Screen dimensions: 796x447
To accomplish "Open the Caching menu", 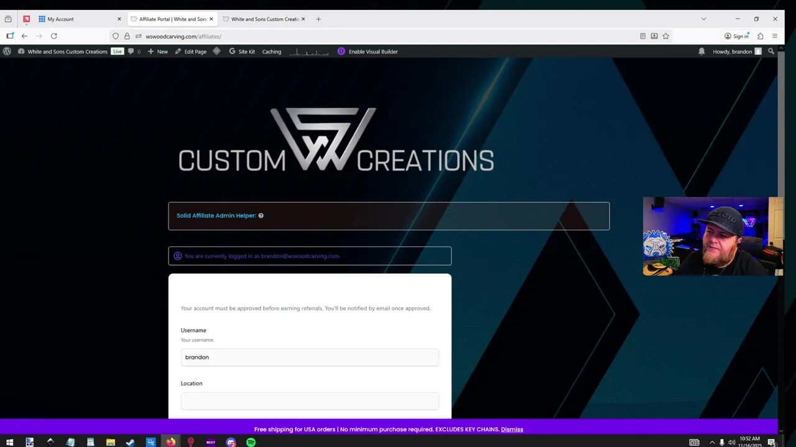I will (271, 52).
